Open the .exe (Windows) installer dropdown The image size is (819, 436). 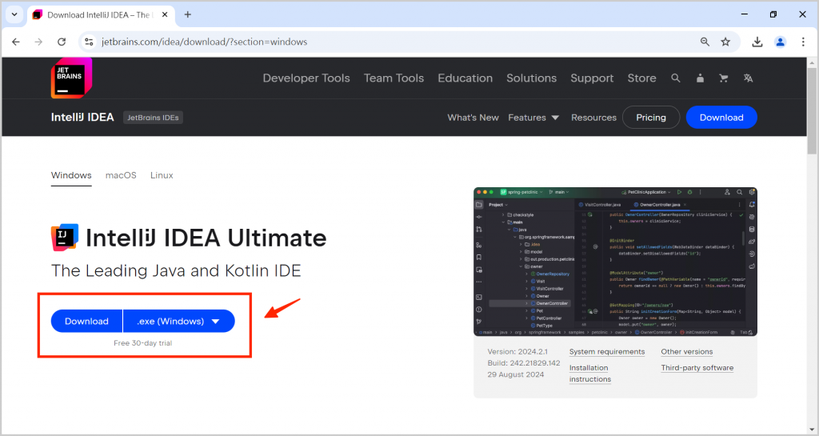178,321
